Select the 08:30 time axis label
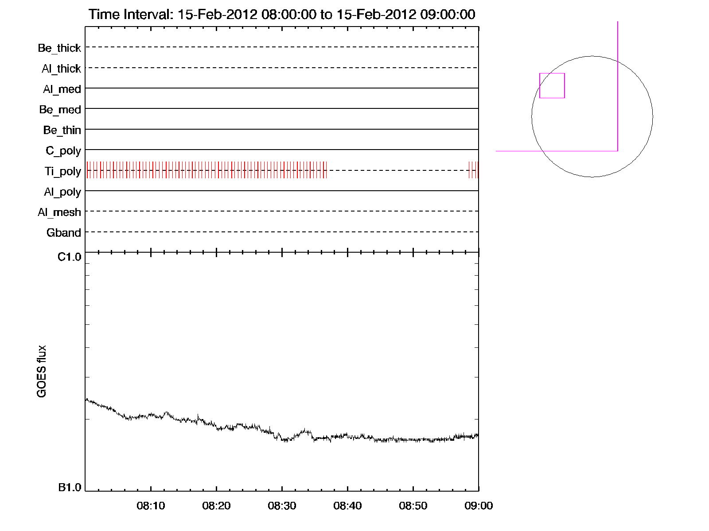709x531 pixels. (282, 506)
